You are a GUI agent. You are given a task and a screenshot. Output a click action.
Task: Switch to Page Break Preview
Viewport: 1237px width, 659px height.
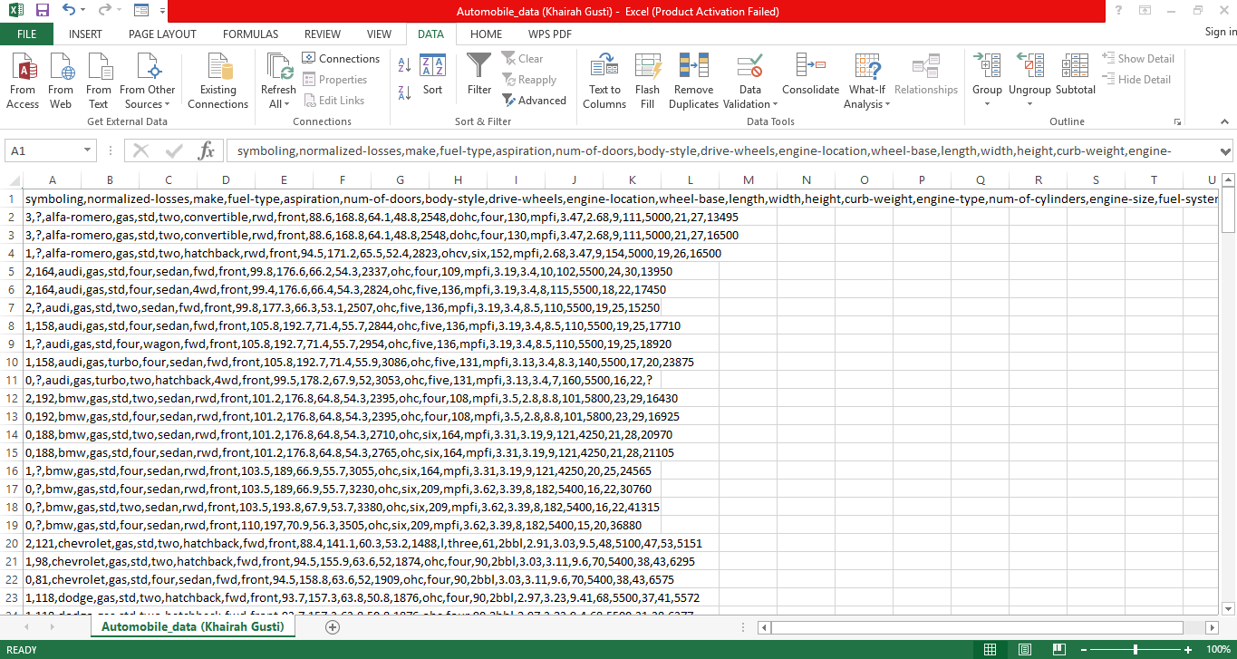[x=1058, y=649]
